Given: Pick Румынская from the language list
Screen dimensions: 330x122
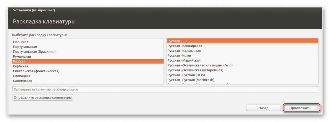Looking at the screenshot, I should coord(22,56).
